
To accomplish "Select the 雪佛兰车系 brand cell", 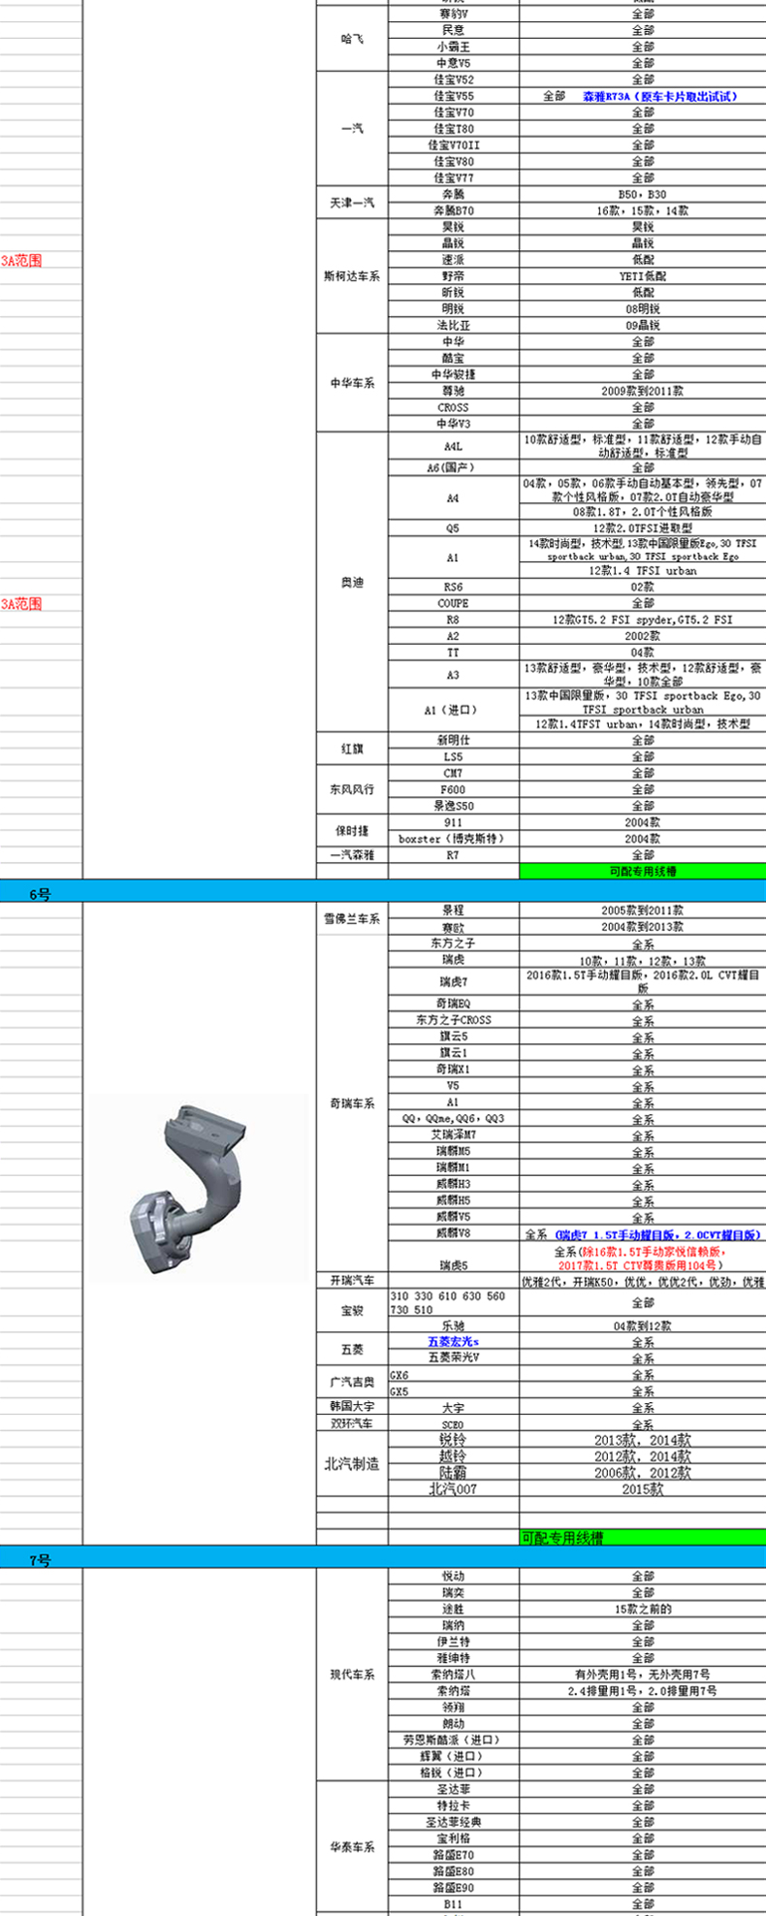I will (353, 918).
